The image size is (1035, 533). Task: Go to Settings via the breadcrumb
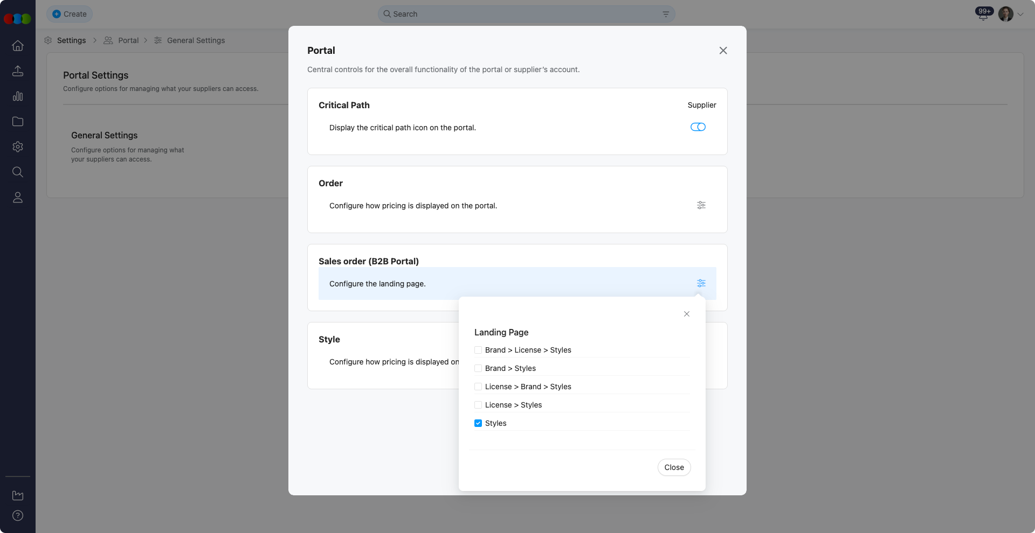(72, 40)
